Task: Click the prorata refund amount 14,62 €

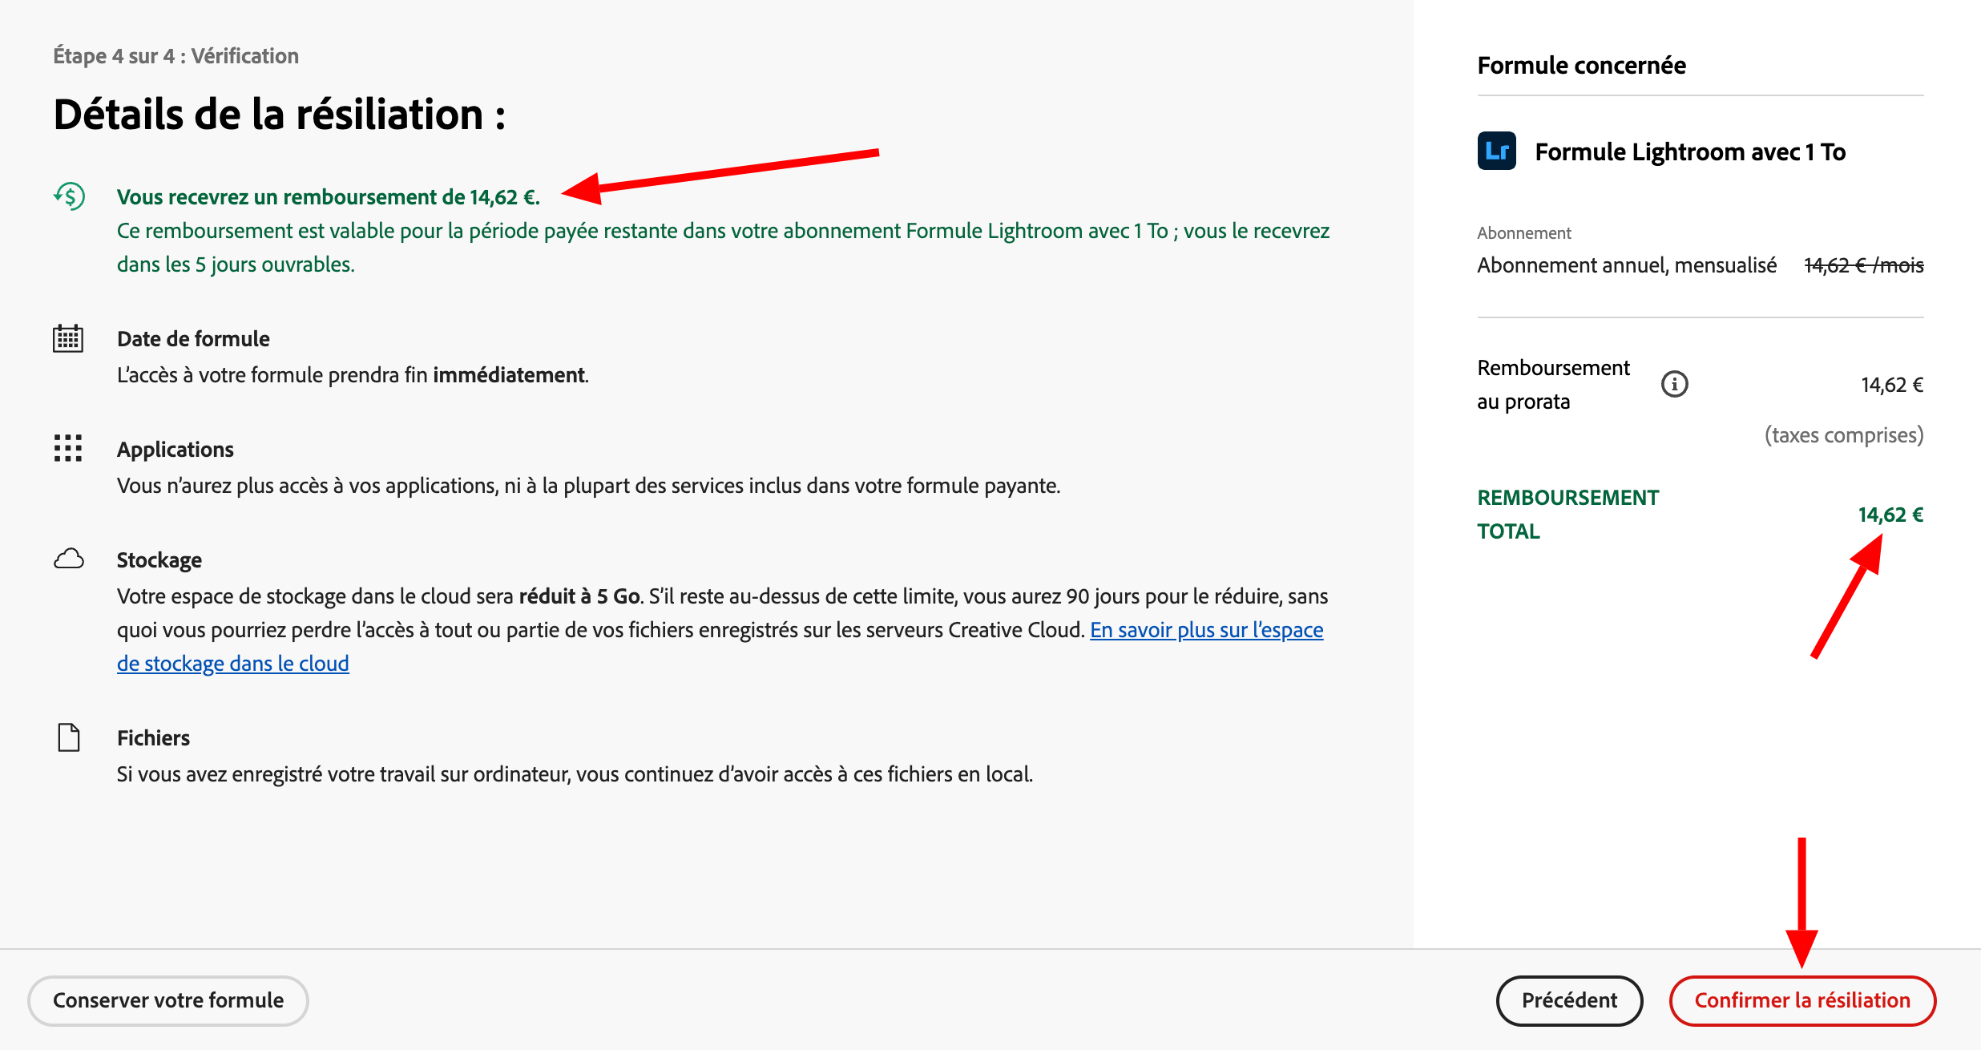Action: [x=1893, y=385]
